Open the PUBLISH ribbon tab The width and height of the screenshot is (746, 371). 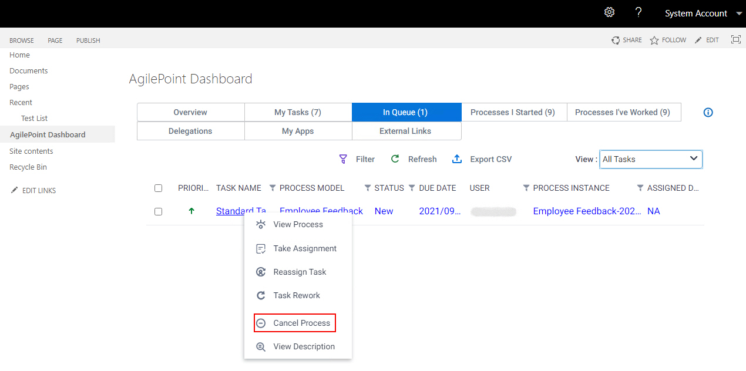(88, 41)
